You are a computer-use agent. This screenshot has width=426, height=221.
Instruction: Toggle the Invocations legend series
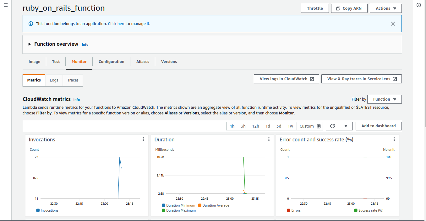(x=47, y=210)
